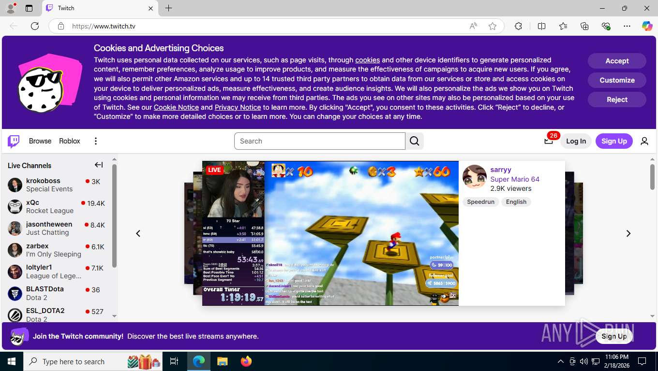Open sarryy channel name link

click(x=501, y=170)
